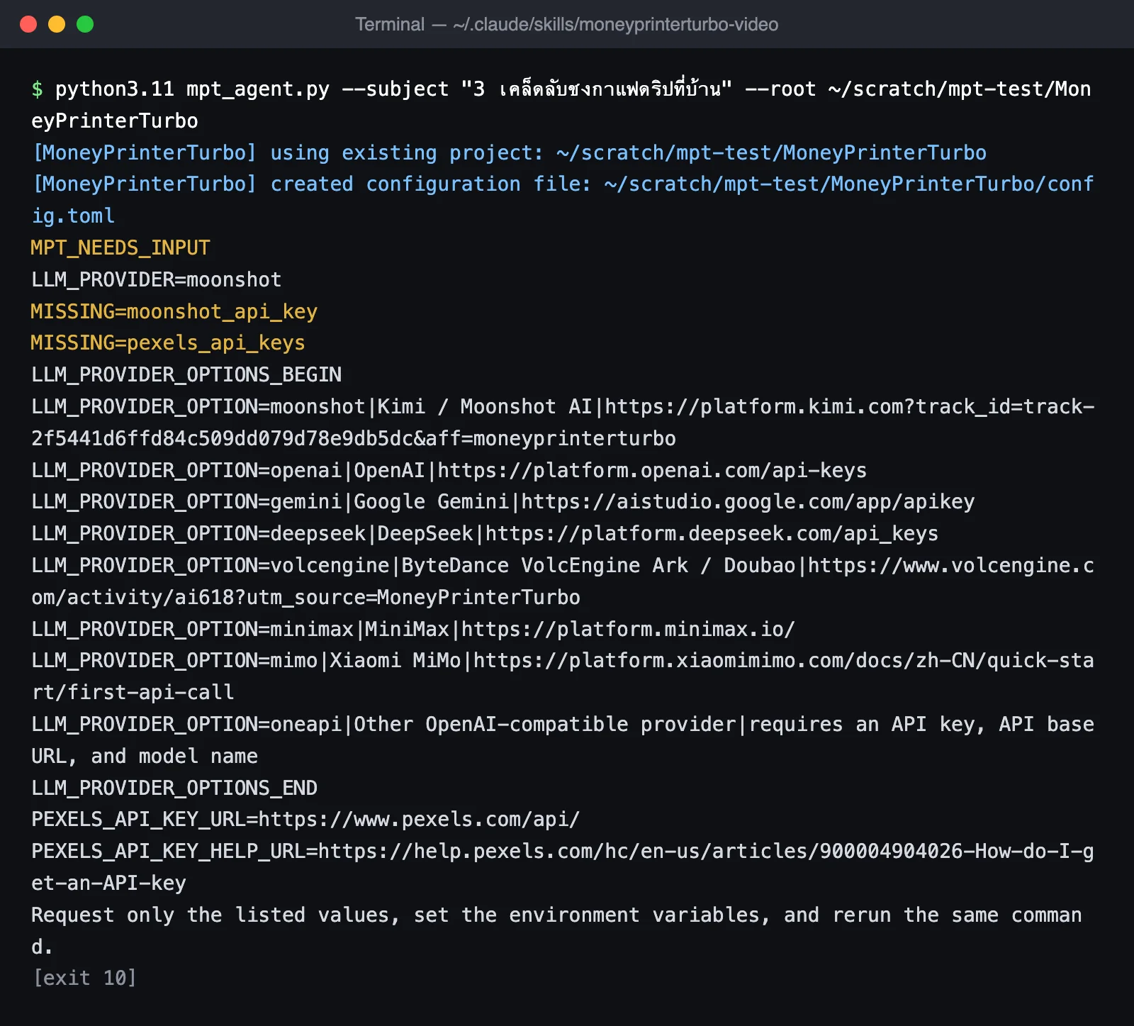Open the platform.minimax.io URL

point(628,629)
